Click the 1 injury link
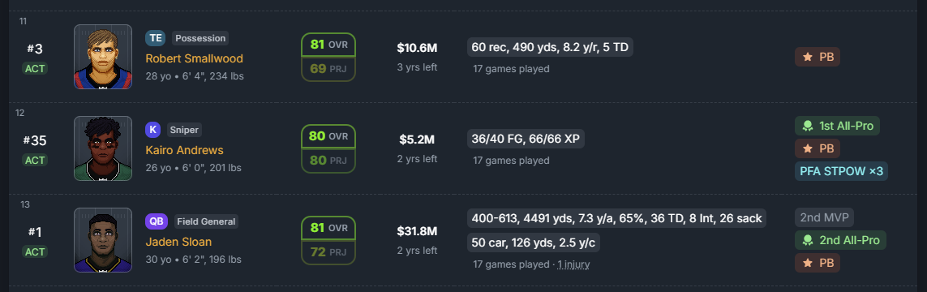Image resolution: width=927 pixels, height=292 pixels. [x=573, y=264]
